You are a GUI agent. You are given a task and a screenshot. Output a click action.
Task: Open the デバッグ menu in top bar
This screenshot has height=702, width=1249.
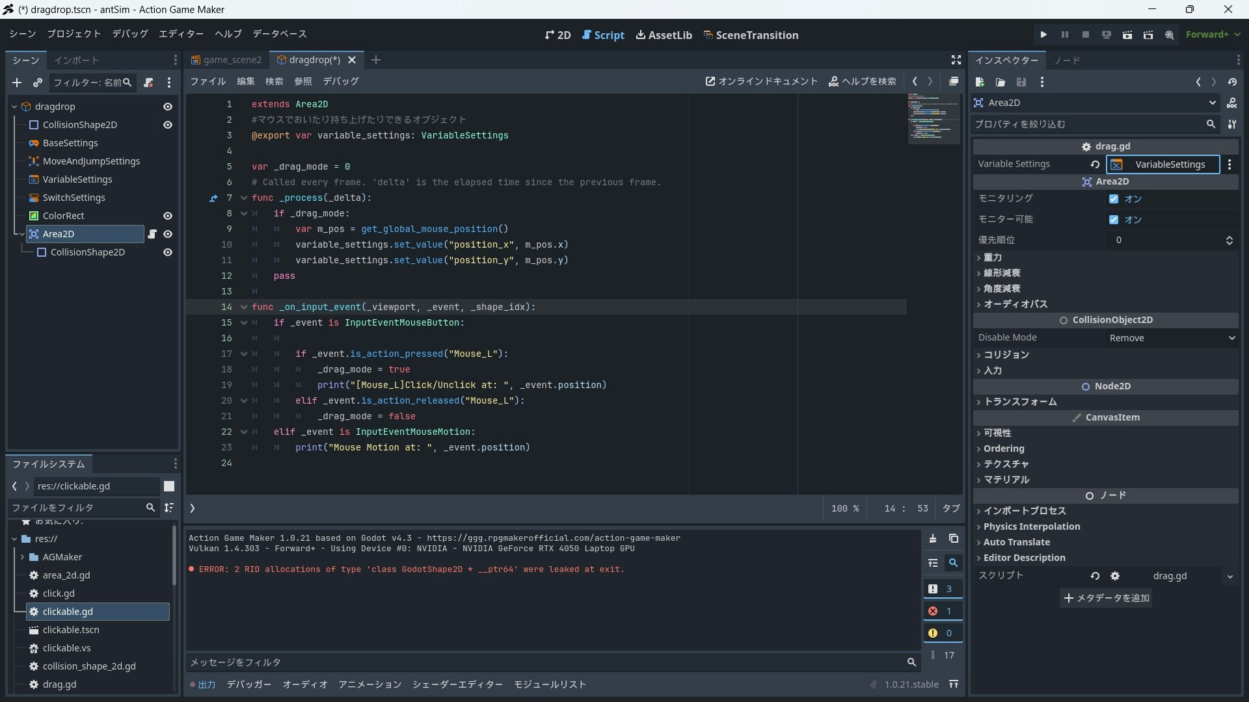(x=129, y=34)
